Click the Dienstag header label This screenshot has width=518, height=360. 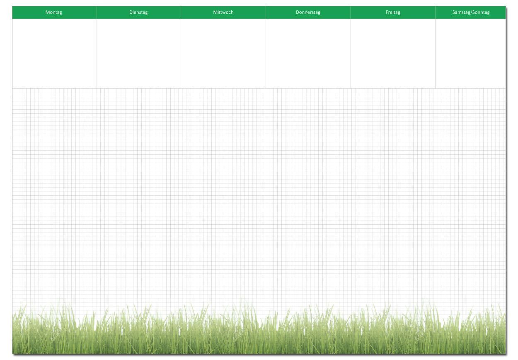pyautogui.click(x=138, y=12)
